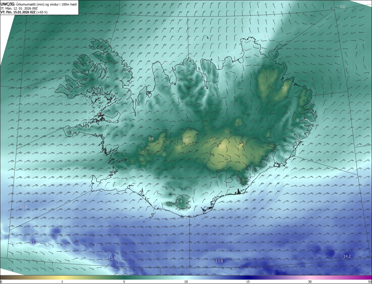
Task: Click the 5.4 value on the western peninsula
Action: pyautogui.click(x=70, y=132)
